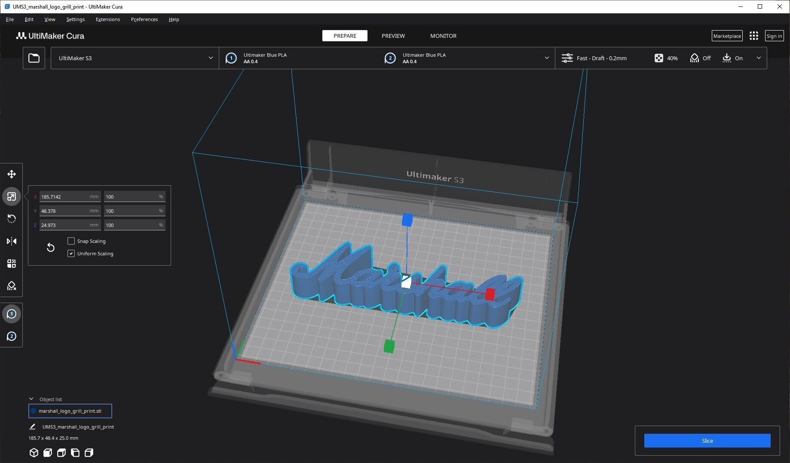Open the Edit menu
Screen dimensions: 790x463
pyautogui.click(x=29, y=19)
